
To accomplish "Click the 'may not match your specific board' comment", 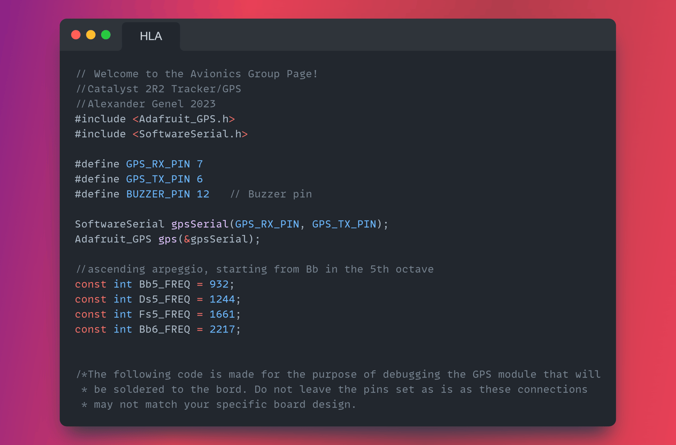I will [220, 404].
